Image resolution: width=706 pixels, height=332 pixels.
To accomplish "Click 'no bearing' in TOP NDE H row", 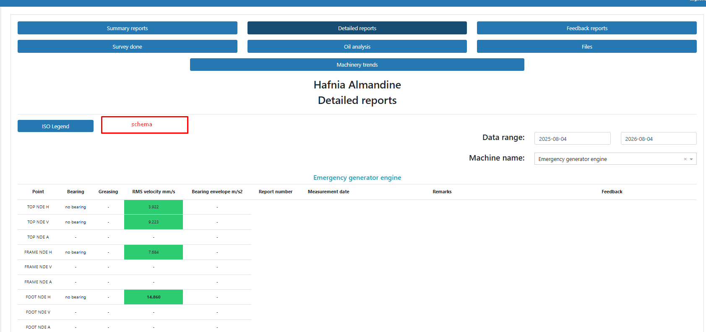I will (x=76, y=207).
